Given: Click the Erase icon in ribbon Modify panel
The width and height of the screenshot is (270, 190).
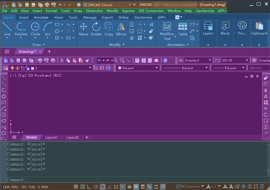Looking at the screenshot, I should coord(151,31).
